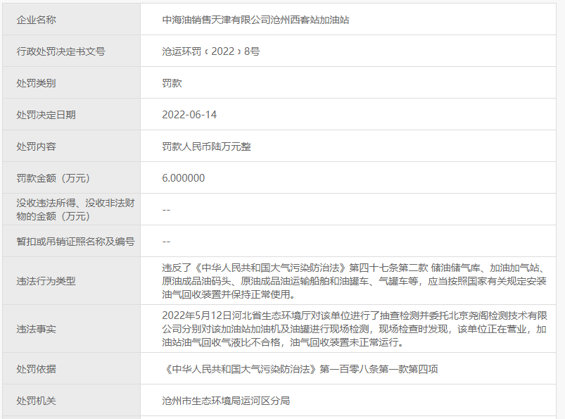This screenshot has width=565, height=419.
Task: Click the 处罚机关 label
Action: tap(36, 401)
